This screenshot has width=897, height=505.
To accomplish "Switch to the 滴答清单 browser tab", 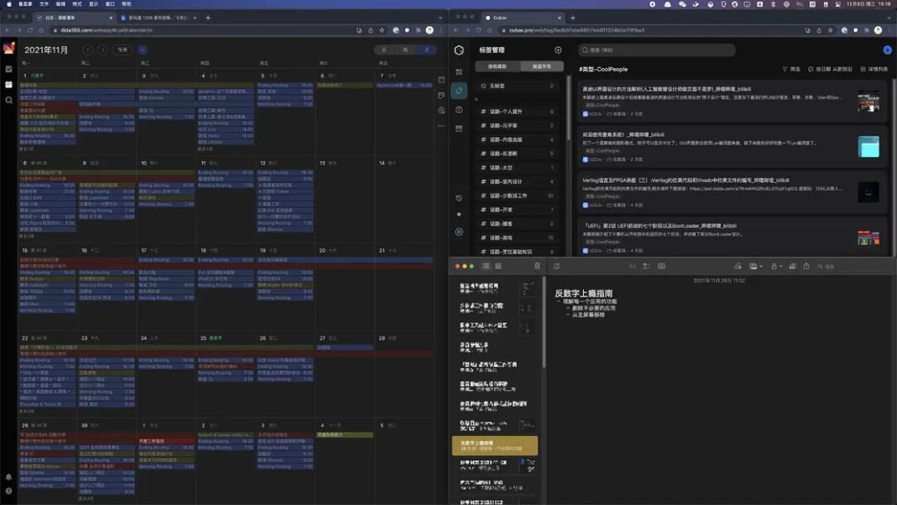I will click(75, 17).
